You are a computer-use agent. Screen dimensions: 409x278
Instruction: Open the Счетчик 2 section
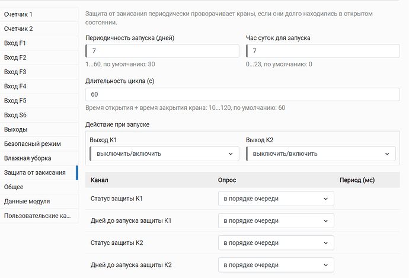tap(39, 28)
